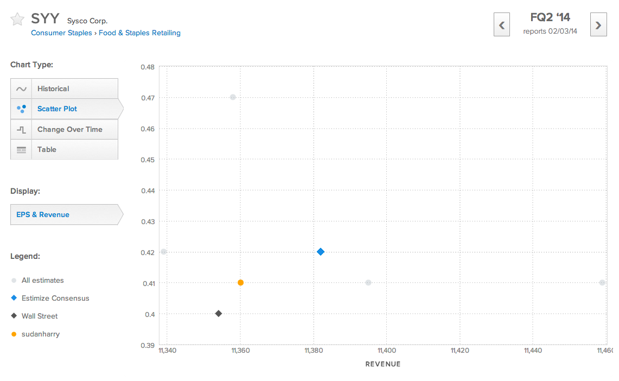The height and width of the screenshot is (381, 619).
Task: Switch to Change Over Time chart
Action: tap(65, 129)
